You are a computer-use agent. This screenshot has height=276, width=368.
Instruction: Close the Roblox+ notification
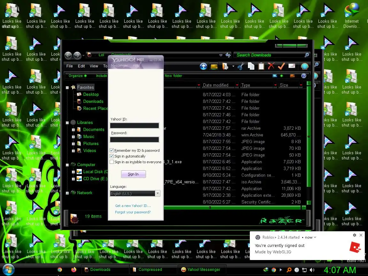361,235
